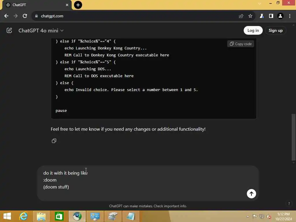Open the browser profile avatar
Screen dimensions: 296x222
[x=280, y=16]
